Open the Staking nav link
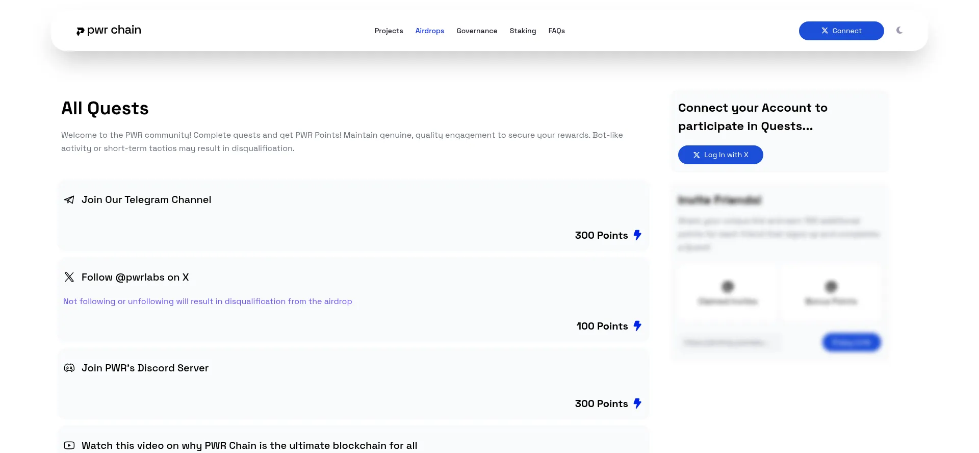This screenshot has height=453, width=979. 523,31
